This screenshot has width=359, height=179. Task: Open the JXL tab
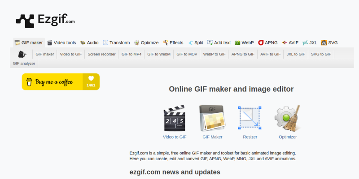(x=310, y=43)
